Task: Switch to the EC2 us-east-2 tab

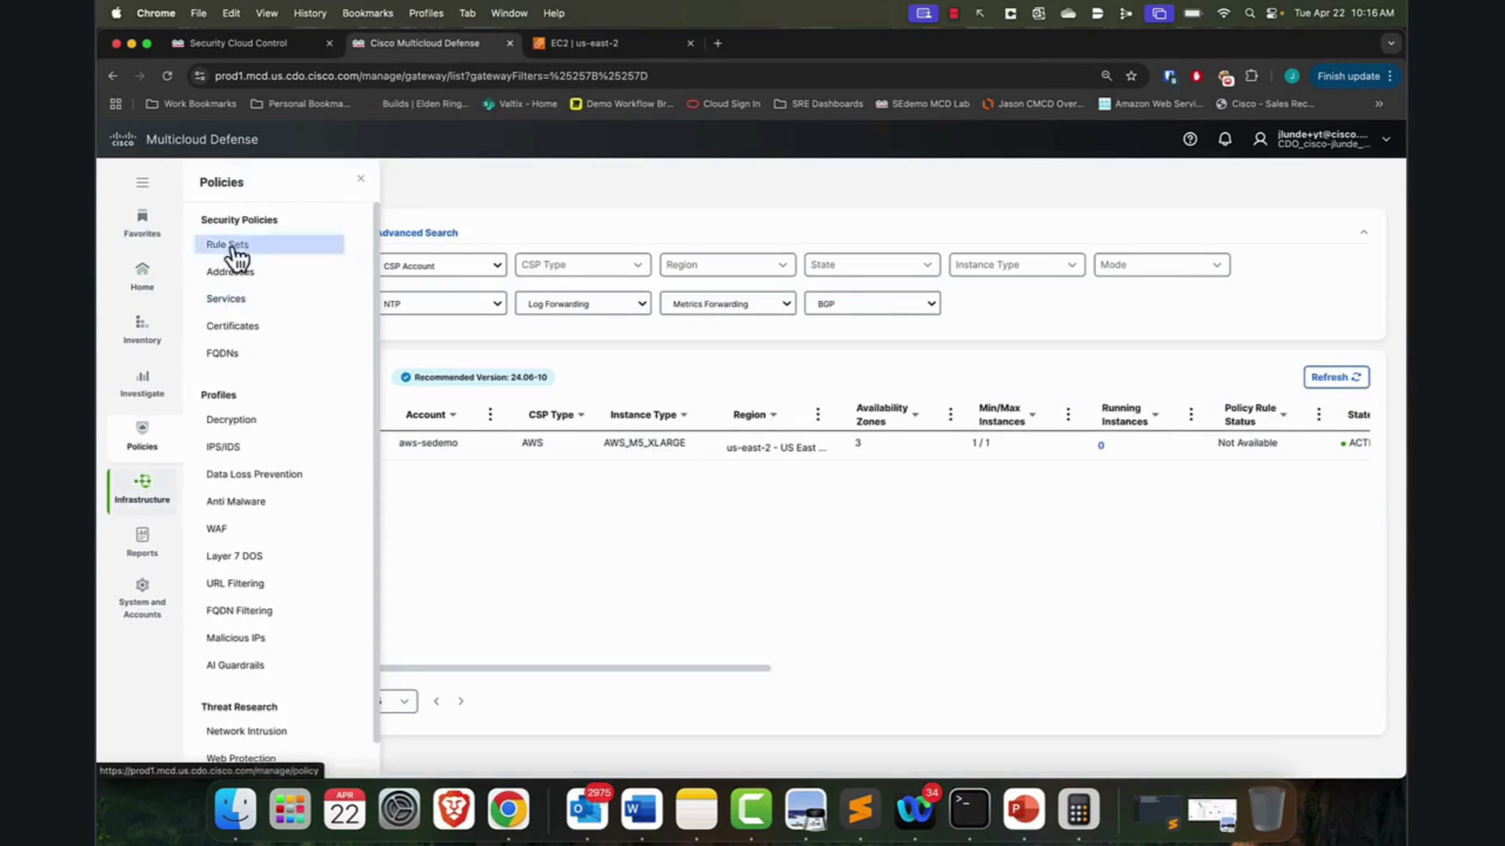Action: tap(585, 43)
